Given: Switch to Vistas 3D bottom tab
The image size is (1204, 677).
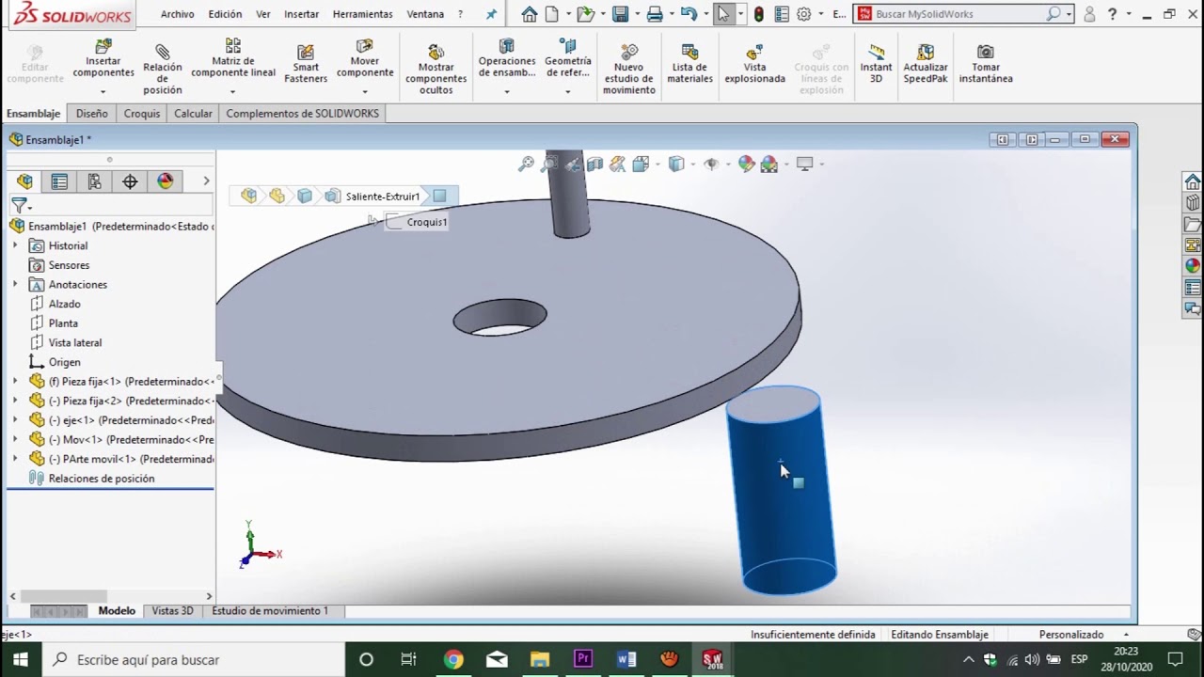Looking at the screenshot, I should 172,610.
